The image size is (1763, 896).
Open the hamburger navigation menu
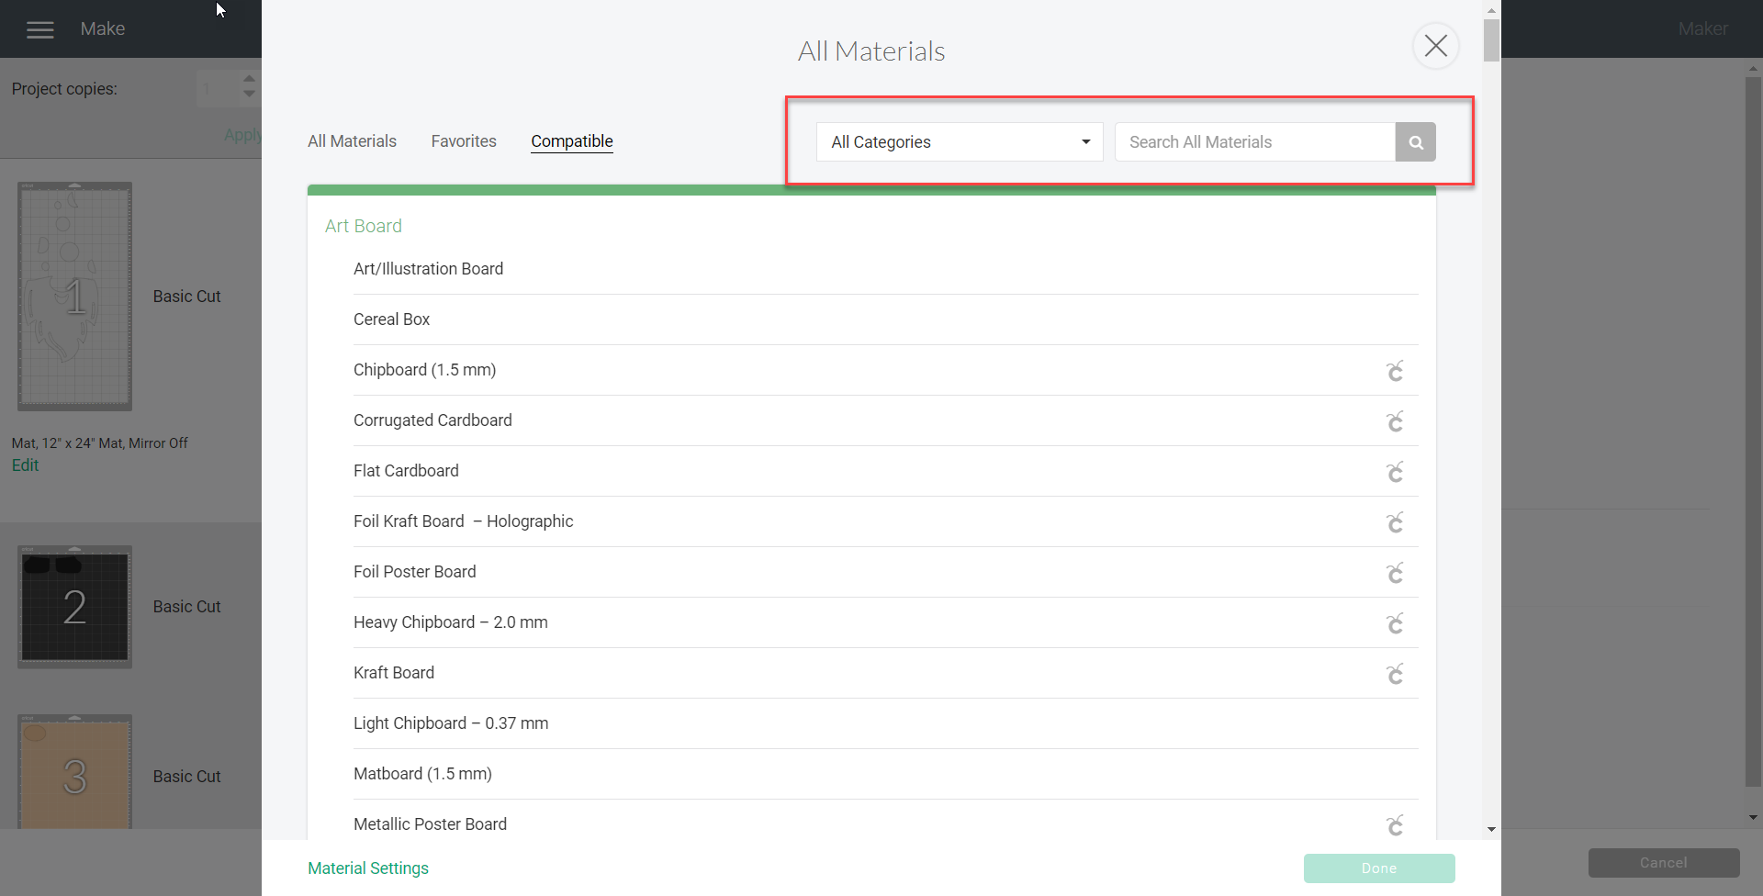click(x=40, y=28)
